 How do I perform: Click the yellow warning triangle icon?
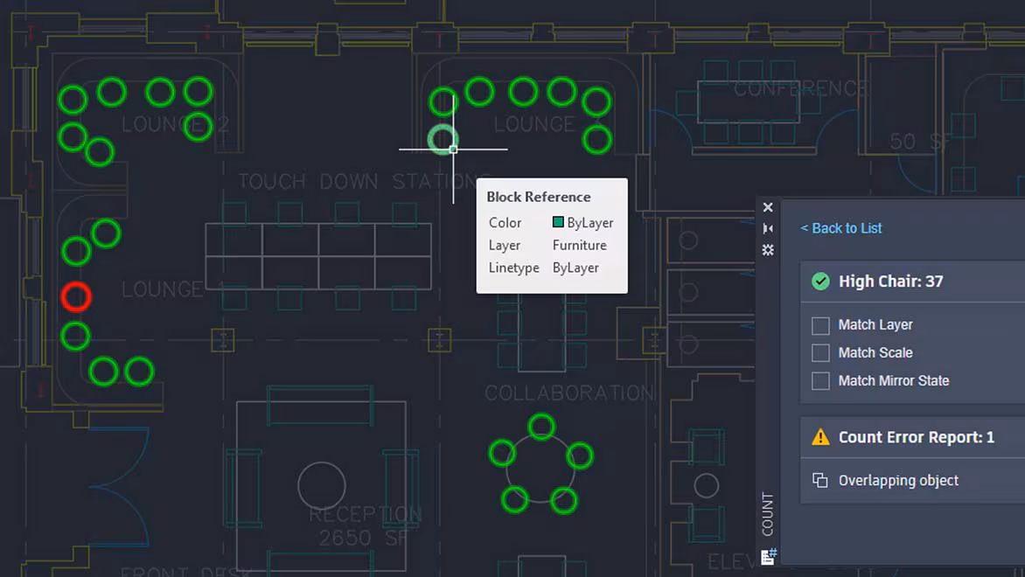(x=820, y=437)
